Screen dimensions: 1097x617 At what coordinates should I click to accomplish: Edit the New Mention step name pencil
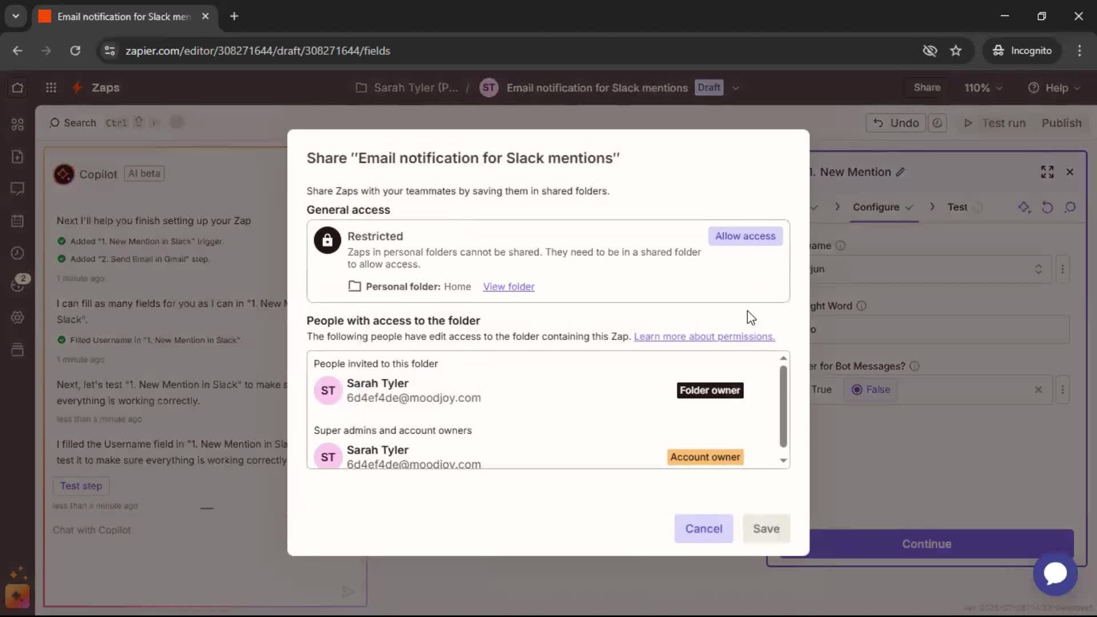pyautogui.click(x=900, y=172)
